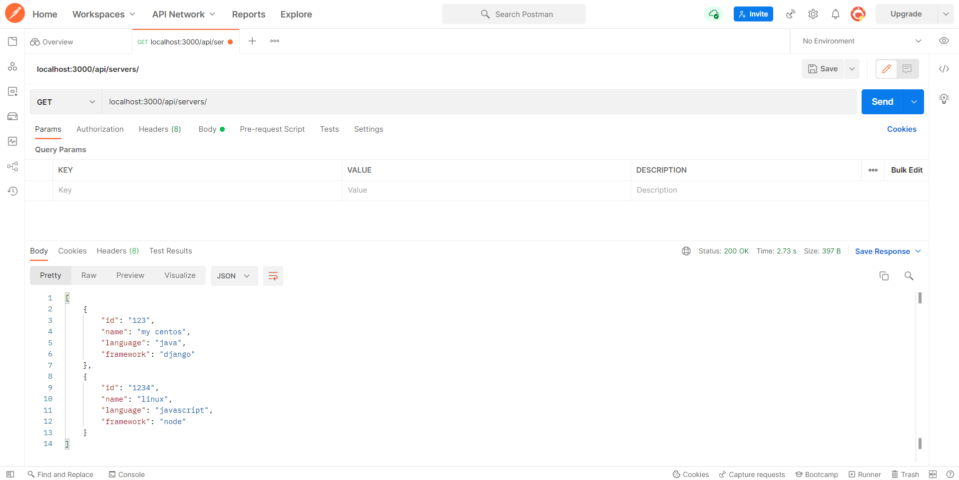Toggle the sidebar from the status bar
Viewport: 959px width, 480px height.
[10, 475]
